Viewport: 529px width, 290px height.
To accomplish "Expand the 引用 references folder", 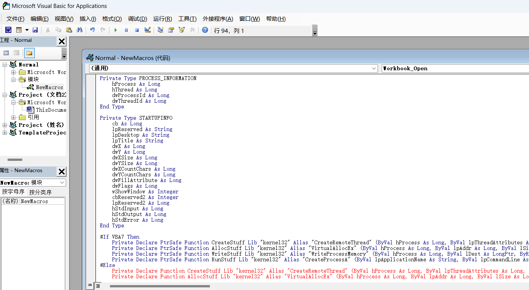I will pyautogui.click(x=13, y=117).
